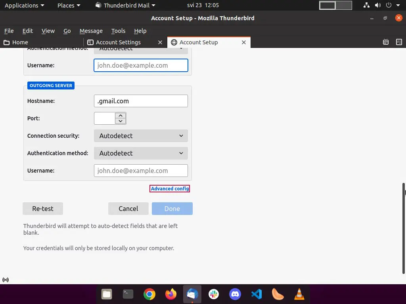Image resolution: width=406 pixels, height=304 pixels.
Task: Click the outgoing Hostname field
Action: (x=141, y=101)
